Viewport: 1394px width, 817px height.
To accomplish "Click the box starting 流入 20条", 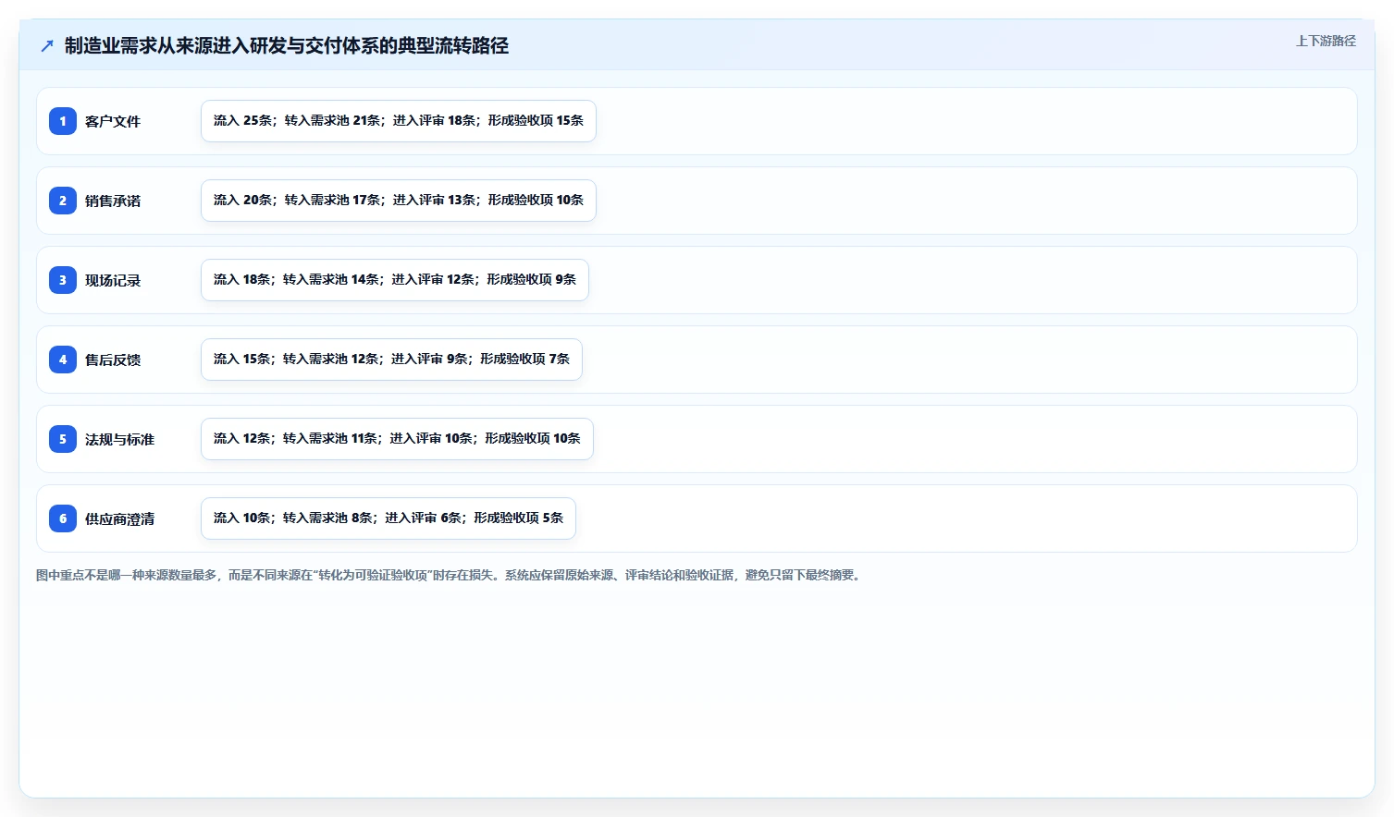I will (399, 201).
